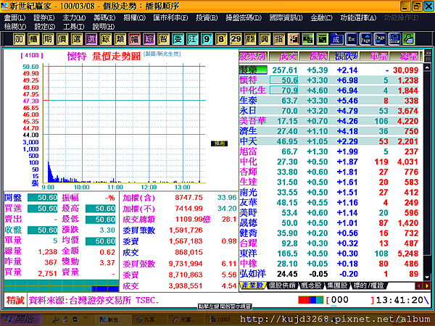Click the code input field showing 000
The width and height of the screenshot is (435, 326).
point(350,300)
